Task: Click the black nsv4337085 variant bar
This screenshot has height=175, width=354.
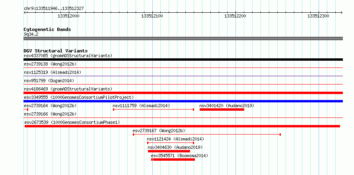Action: click(x=183, y=60)
